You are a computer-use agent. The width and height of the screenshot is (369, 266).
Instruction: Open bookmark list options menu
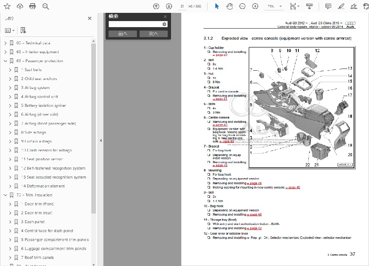tap(10, 30)
